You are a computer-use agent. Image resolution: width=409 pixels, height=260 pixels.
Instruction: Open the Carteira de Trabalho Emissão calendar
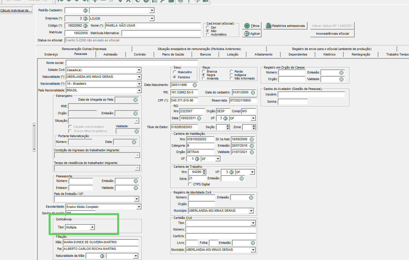[242, 178]
